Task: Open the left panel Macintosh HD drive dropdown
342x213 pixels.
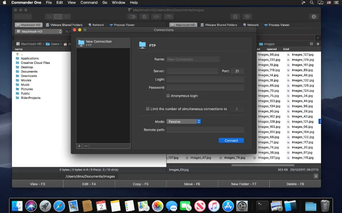Action: coord(39,31)
